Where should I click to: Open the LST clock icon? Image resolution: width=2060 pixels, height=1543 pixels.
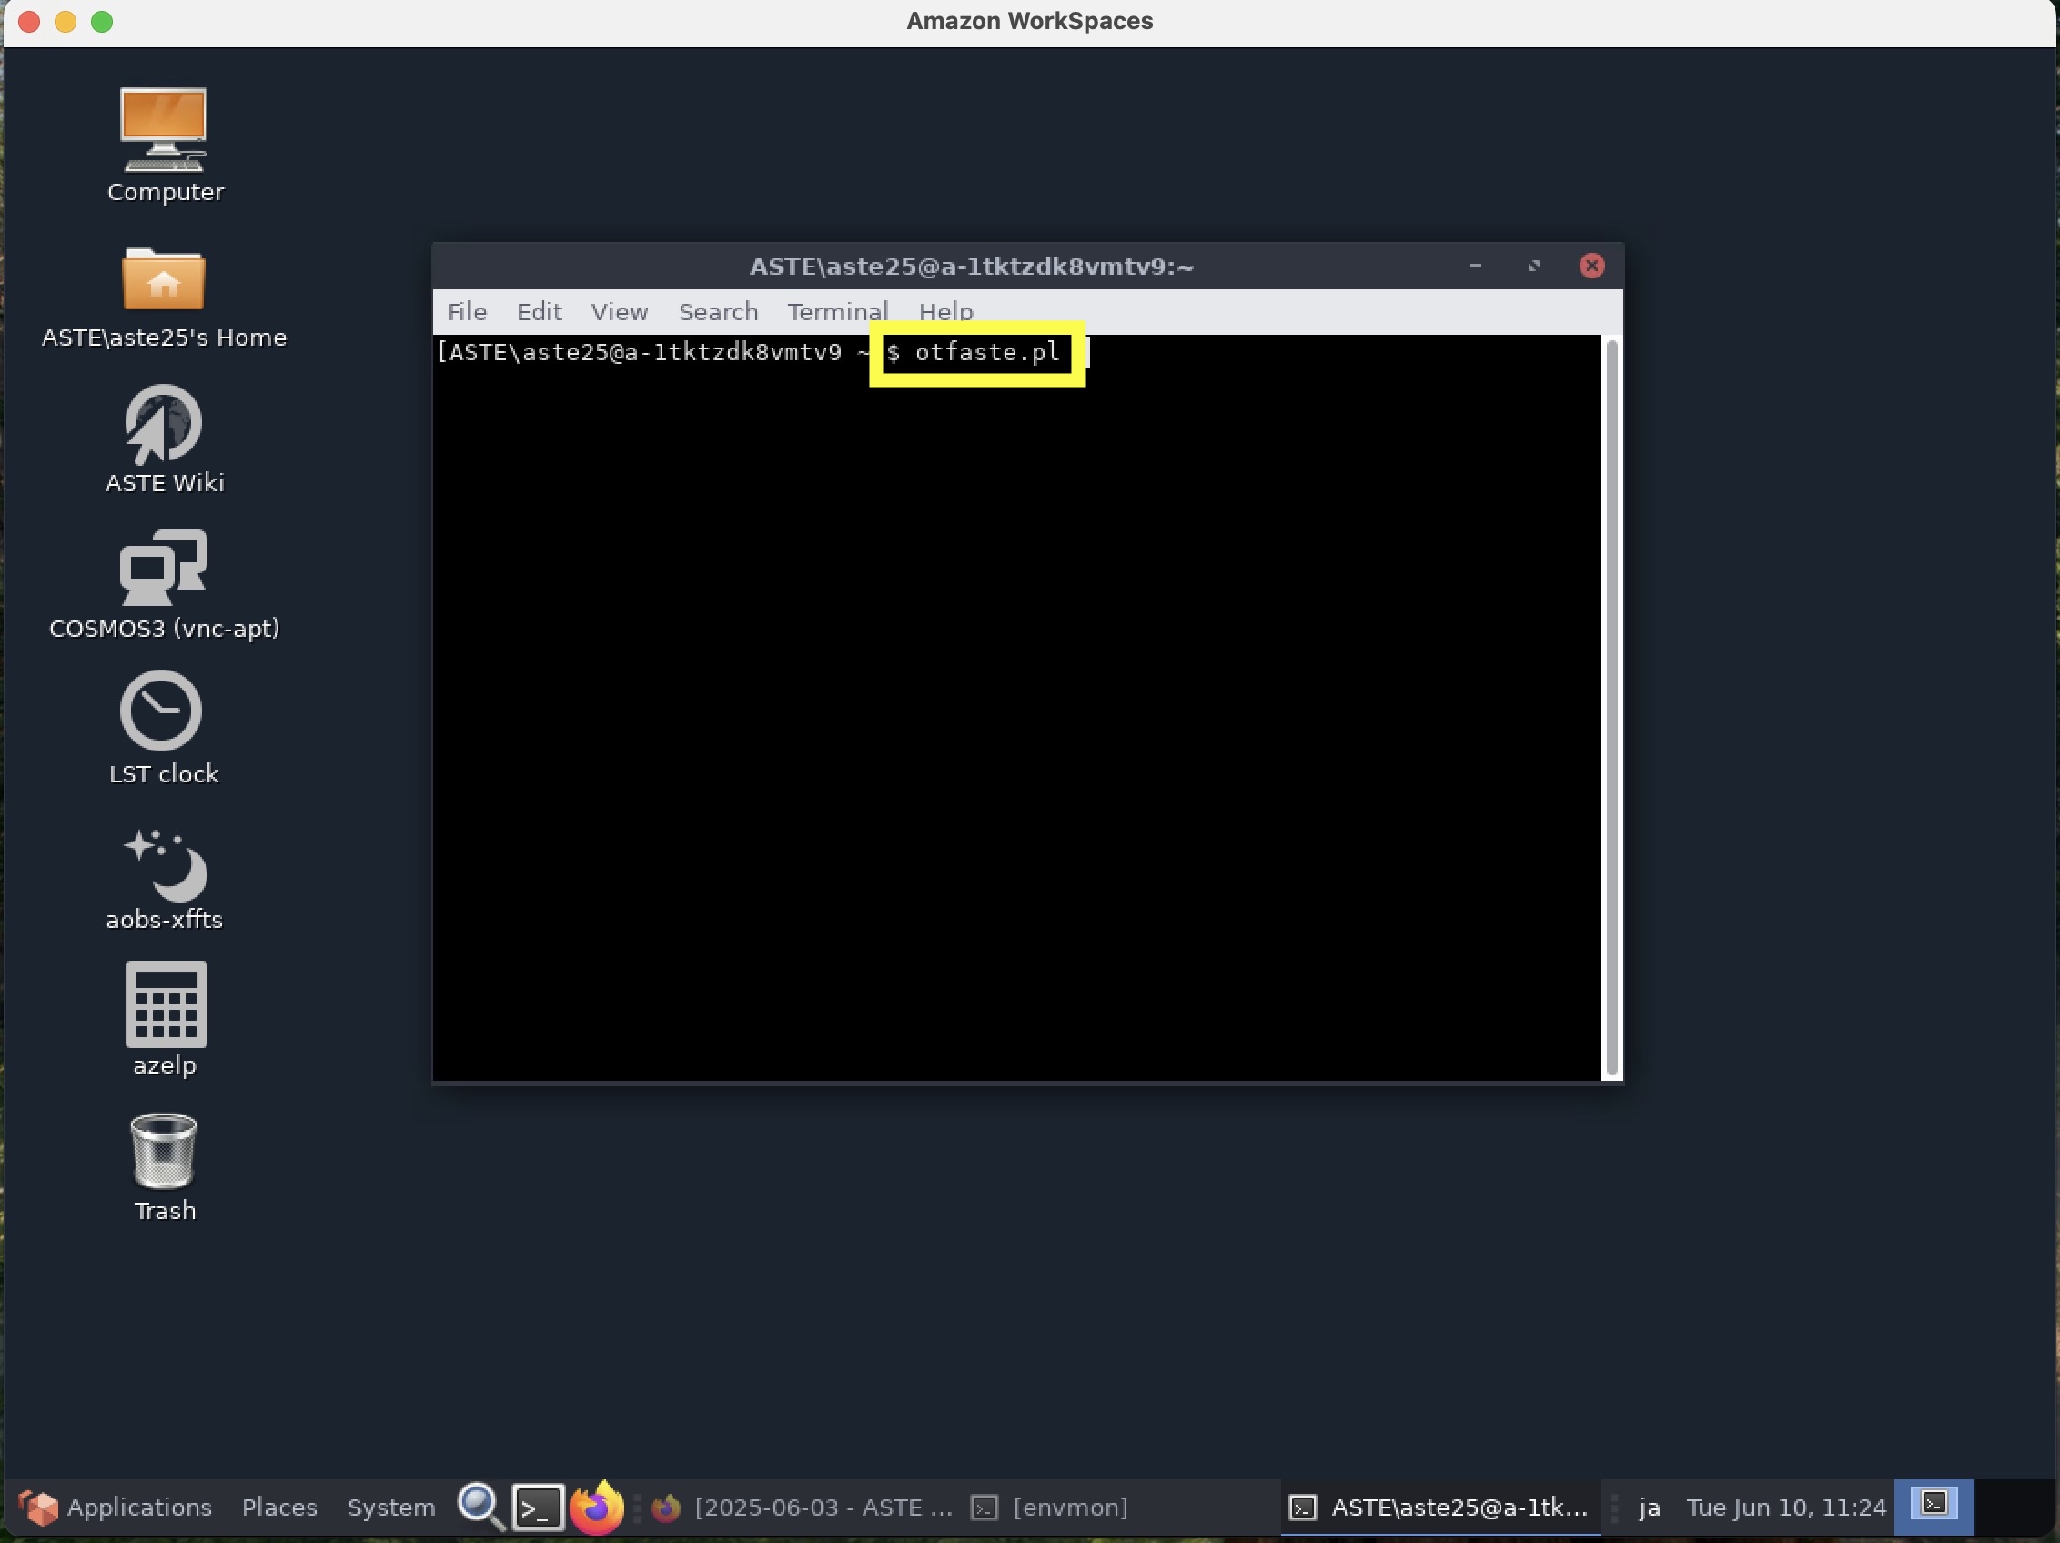(x=162, y=711)
